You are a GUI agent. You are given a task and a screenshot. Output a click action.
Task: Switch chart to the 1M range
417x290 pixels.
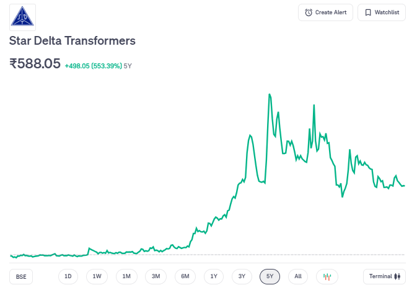click(126, 276)
